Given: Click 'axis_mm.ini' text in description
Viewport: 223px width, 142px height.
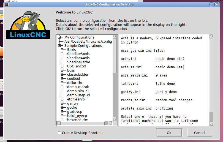Looking at the screenshot, I should [x=131, y=67].
